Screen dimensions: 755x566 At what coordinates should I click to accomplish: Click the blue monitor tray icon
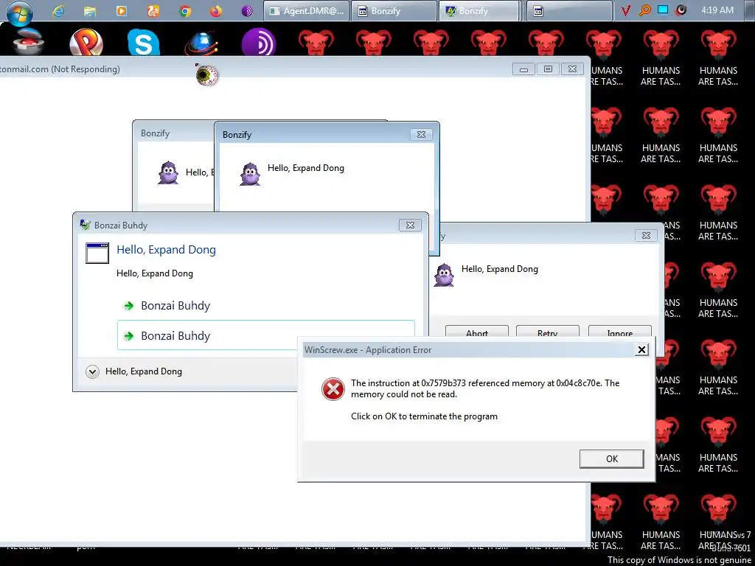pos(663,10)
